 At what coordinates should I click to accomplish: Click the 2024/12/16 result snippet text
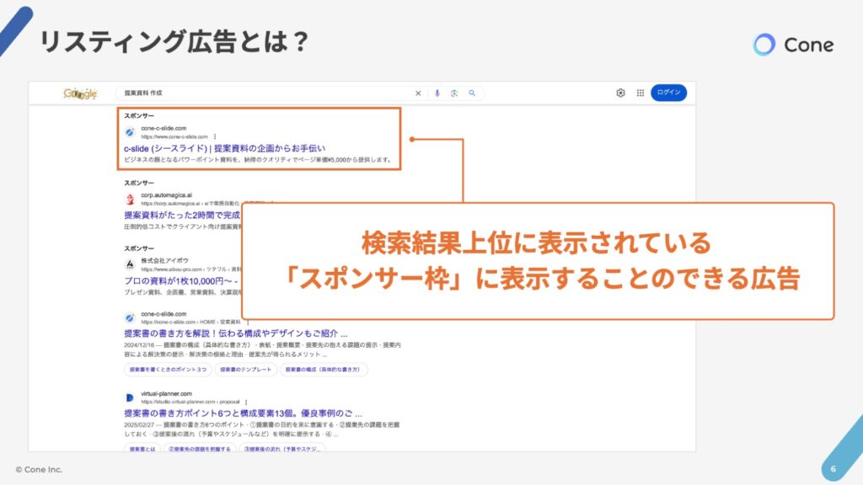(x=263, y=349)
